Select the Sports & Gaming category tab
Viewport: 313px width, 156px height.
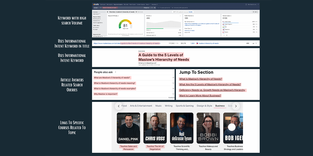click(185, 106)
